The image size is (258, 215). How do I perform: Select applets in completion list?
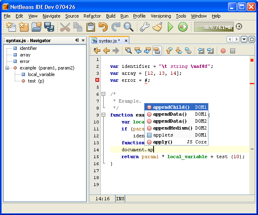[176, 135]
